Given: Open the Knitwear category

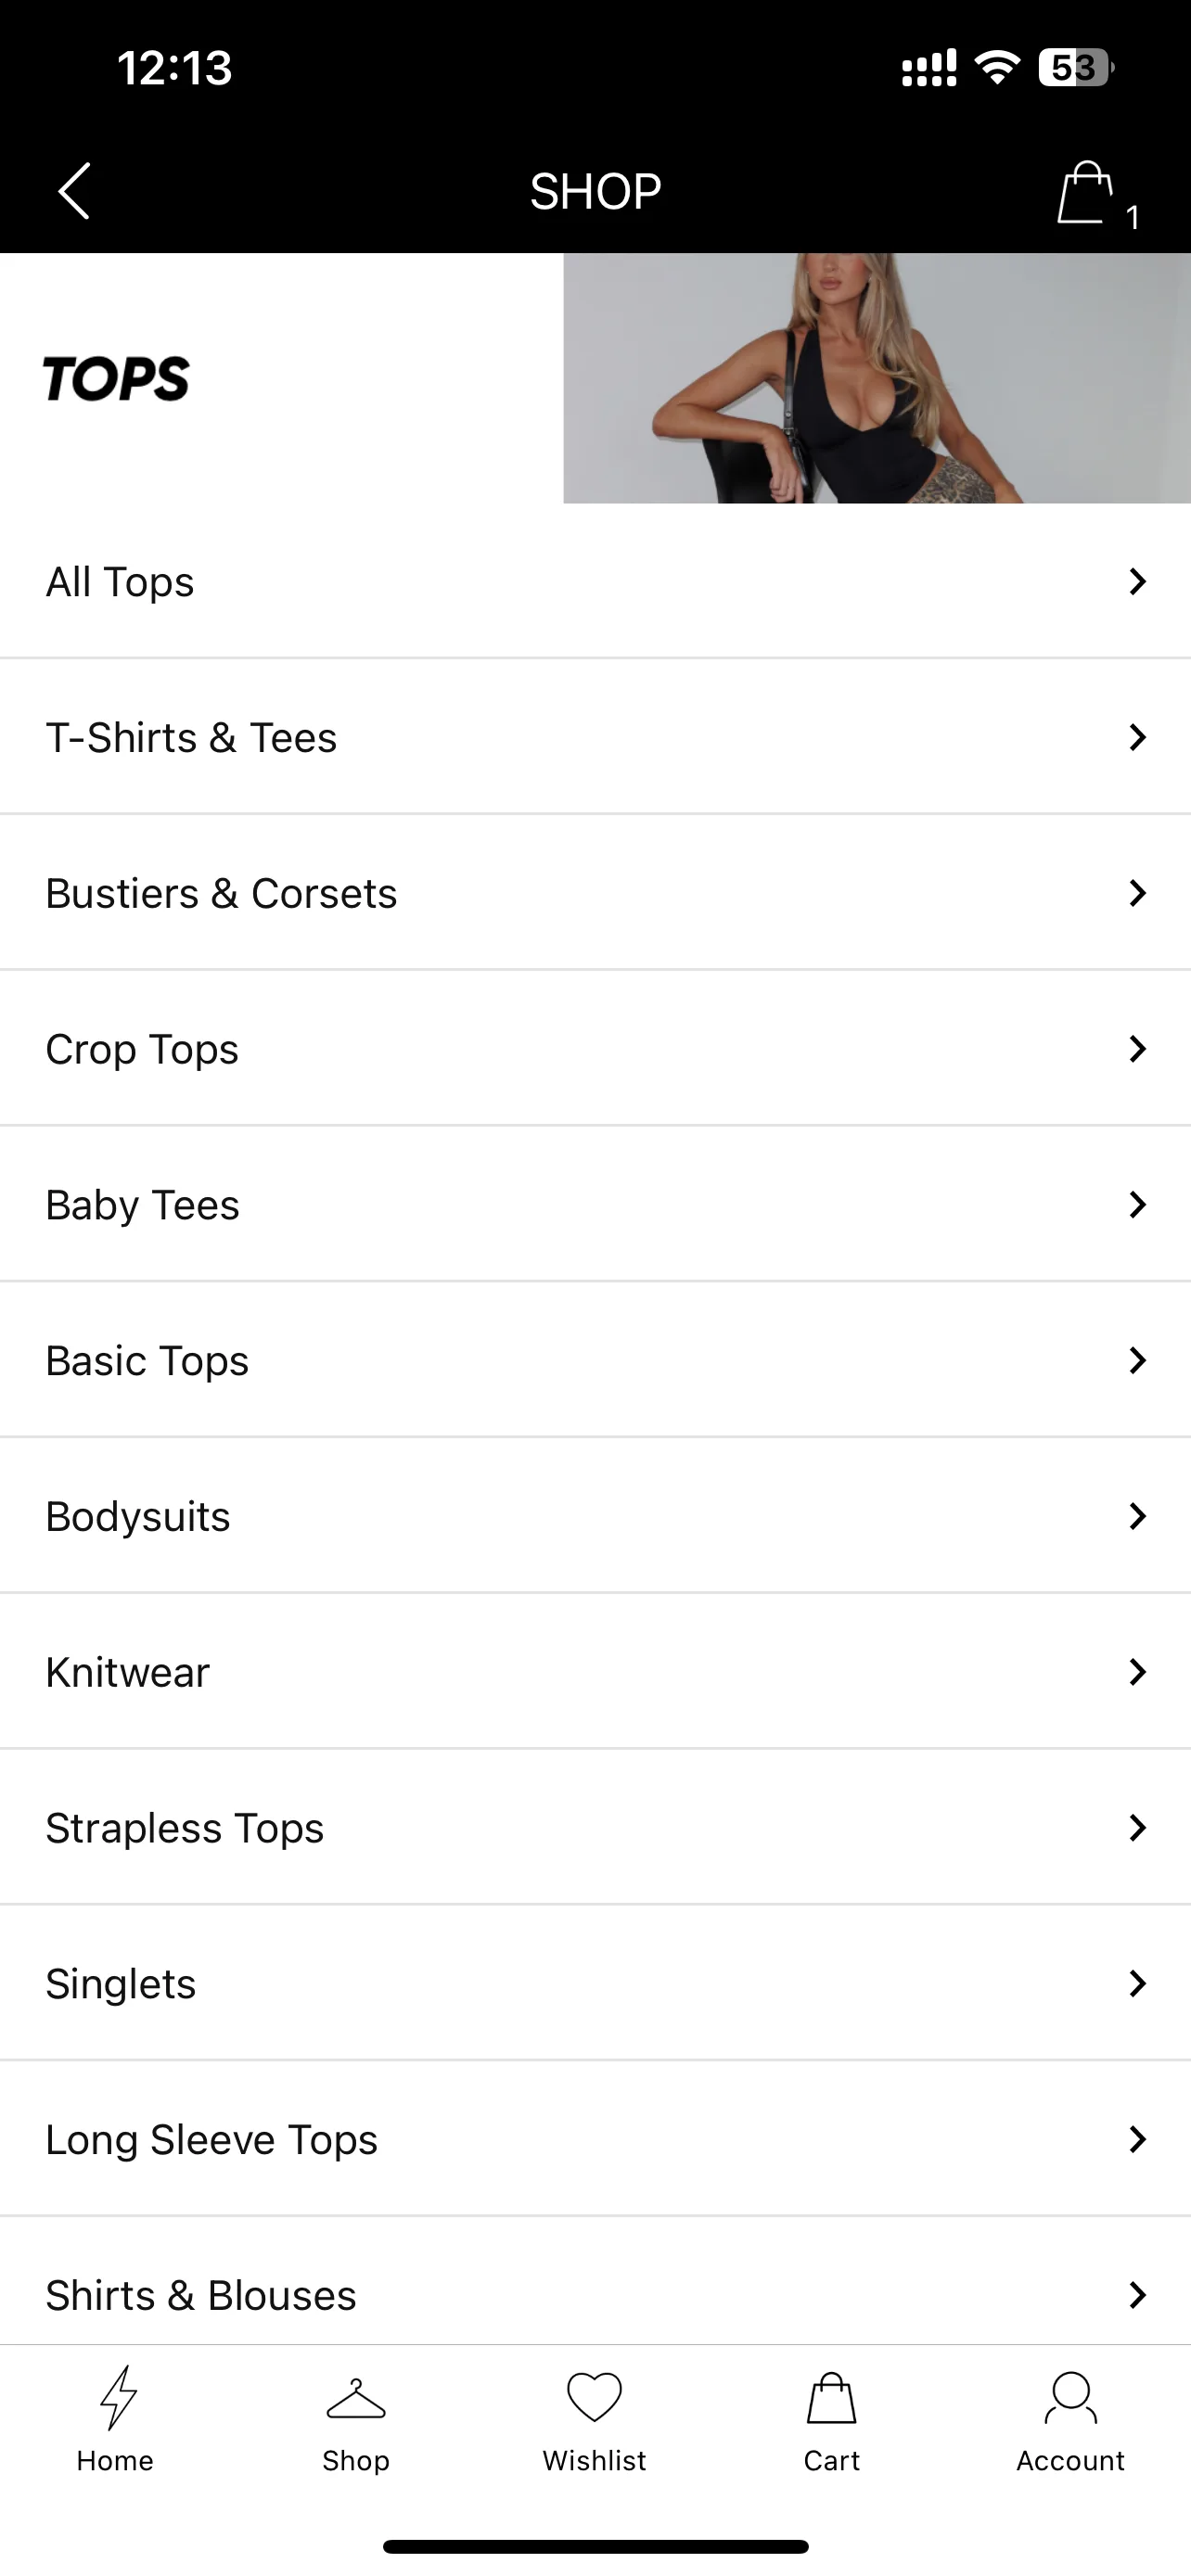Looking at the screenshot, I should (595, 1672).
